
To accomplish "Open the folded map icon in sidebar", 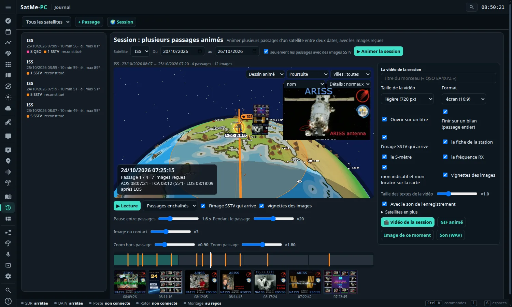I will [x=8, y=75].
